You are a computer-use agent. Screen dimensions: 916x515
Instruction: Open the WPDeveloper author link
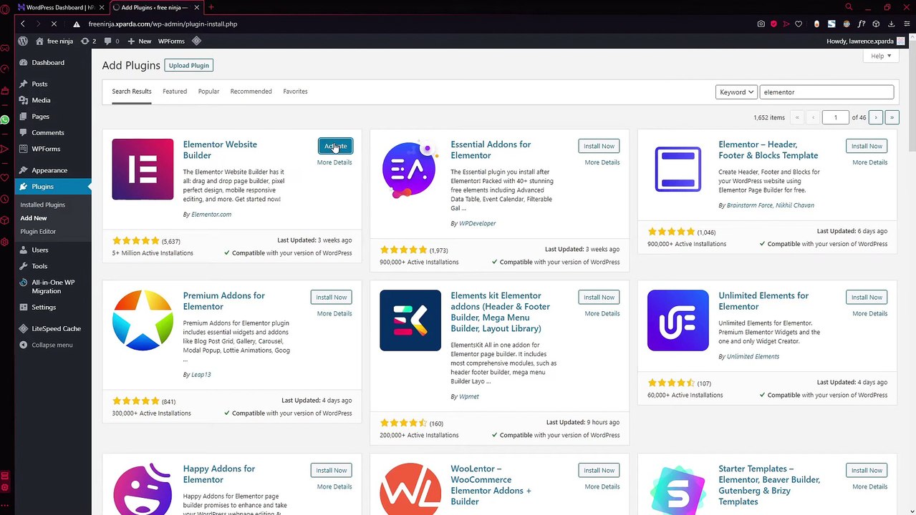pyautogui.click(x=478, y=224)
